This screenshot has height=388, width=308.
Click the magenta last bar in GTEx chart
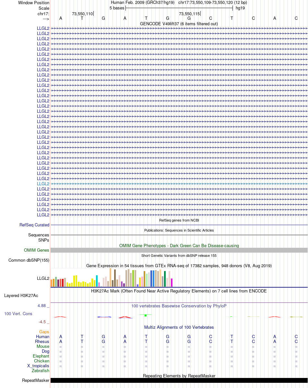172,283
